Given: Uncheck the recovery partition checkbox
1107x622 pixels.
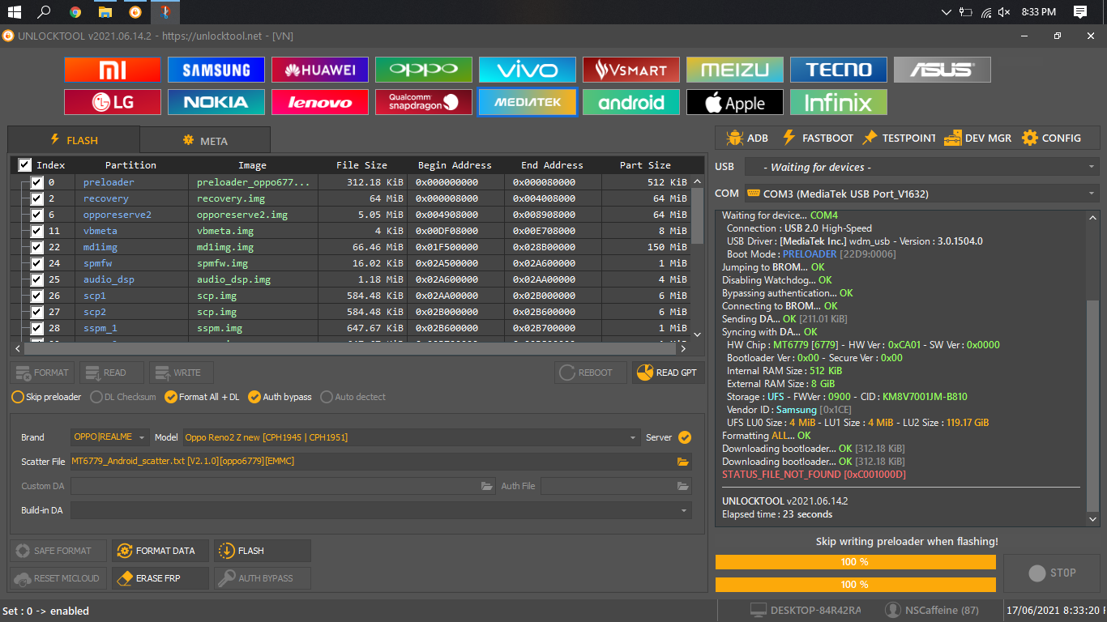Looking at the screenshot, I should click(x=36, y=198).
